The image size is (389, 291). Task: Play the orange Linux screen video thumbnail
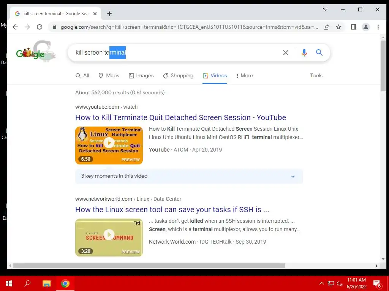109,145
